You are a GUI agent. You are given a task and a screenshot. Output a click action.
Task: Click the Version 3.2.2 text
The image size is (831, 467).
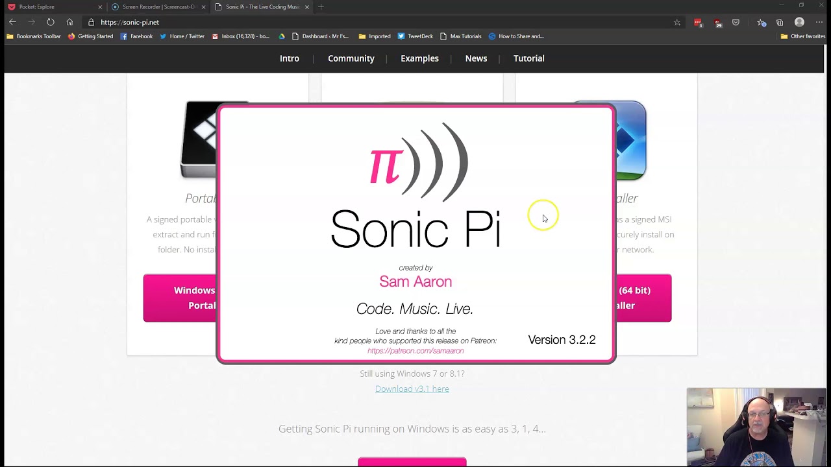pos(562,340)
